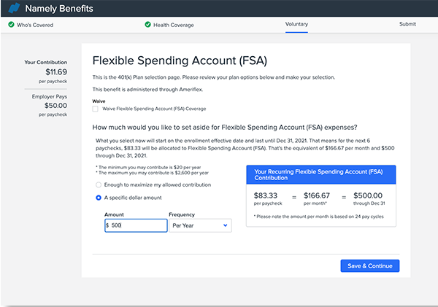This screenshot has width=438, height=307.
Task: Click the $83.33 per paycheck value
Action: [x=267, y=195]
